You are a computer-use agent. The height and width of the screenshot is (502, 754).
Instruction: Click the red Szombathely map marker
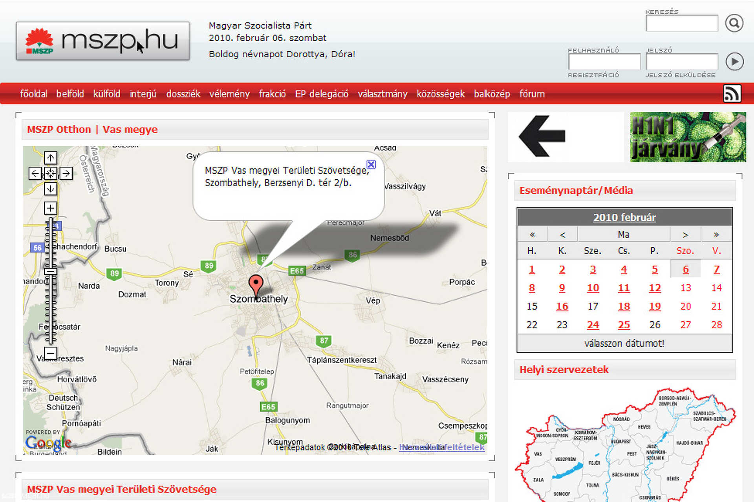click(256, 287)
